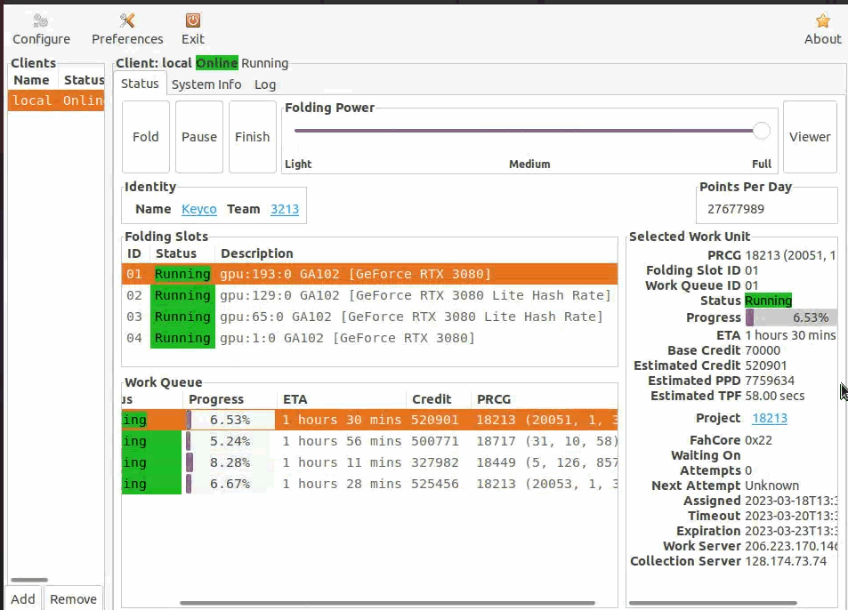The image size is (848, 610).
Task: Click the Points Per Day value 27677989
Action: click(x=736, y=209)
